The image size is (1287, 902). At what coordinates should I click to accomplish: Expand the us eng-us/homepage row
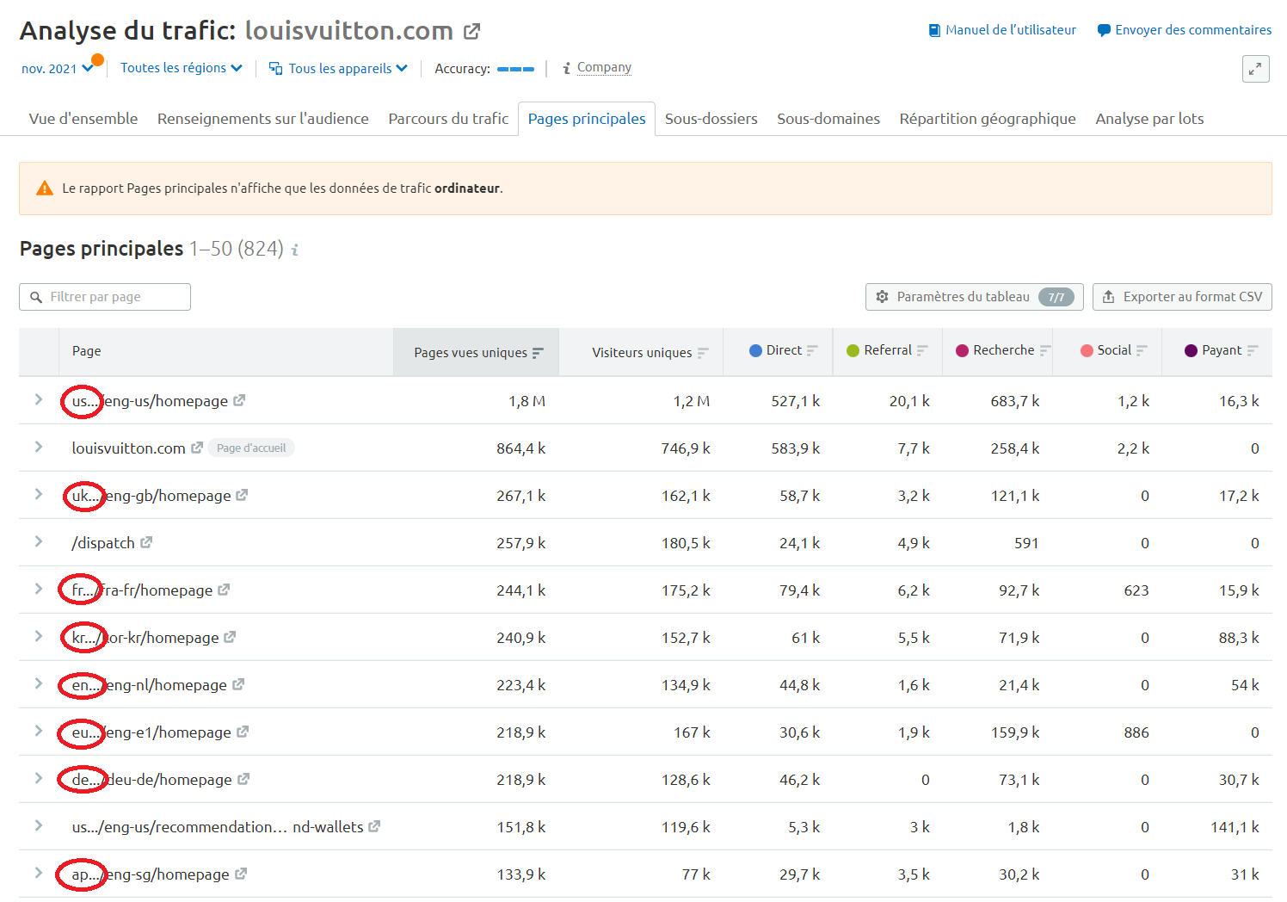point(39,399)
